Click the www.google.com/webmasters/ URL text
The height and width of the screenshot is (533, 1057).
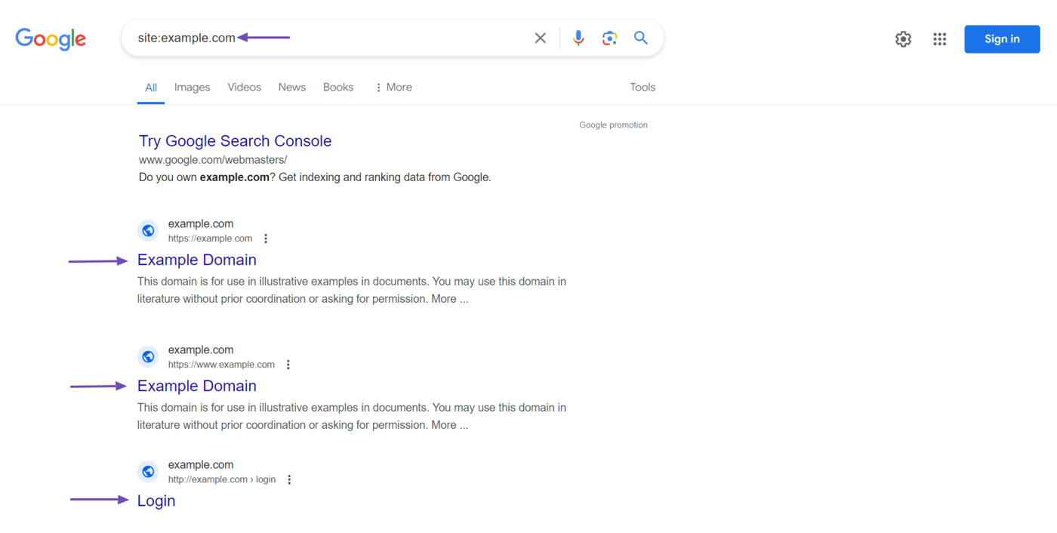[x=213, y=160]
